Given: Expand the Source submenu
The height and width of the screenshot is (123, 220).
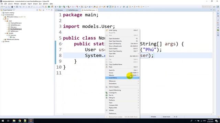Looking at the screenshot, I should pos(122,73).
